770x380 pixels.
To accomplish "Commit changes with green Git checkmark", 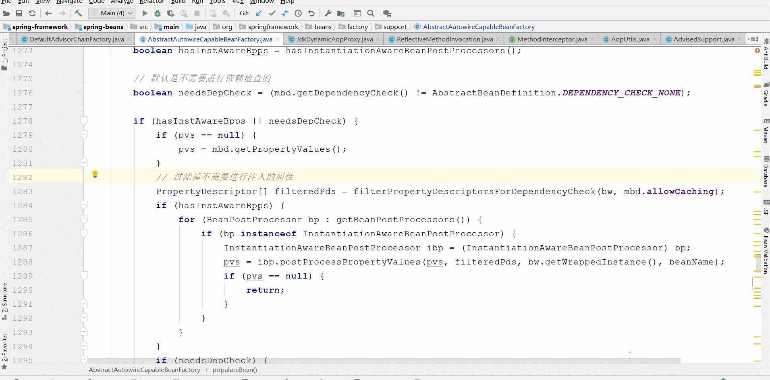I will coord(272,13).
